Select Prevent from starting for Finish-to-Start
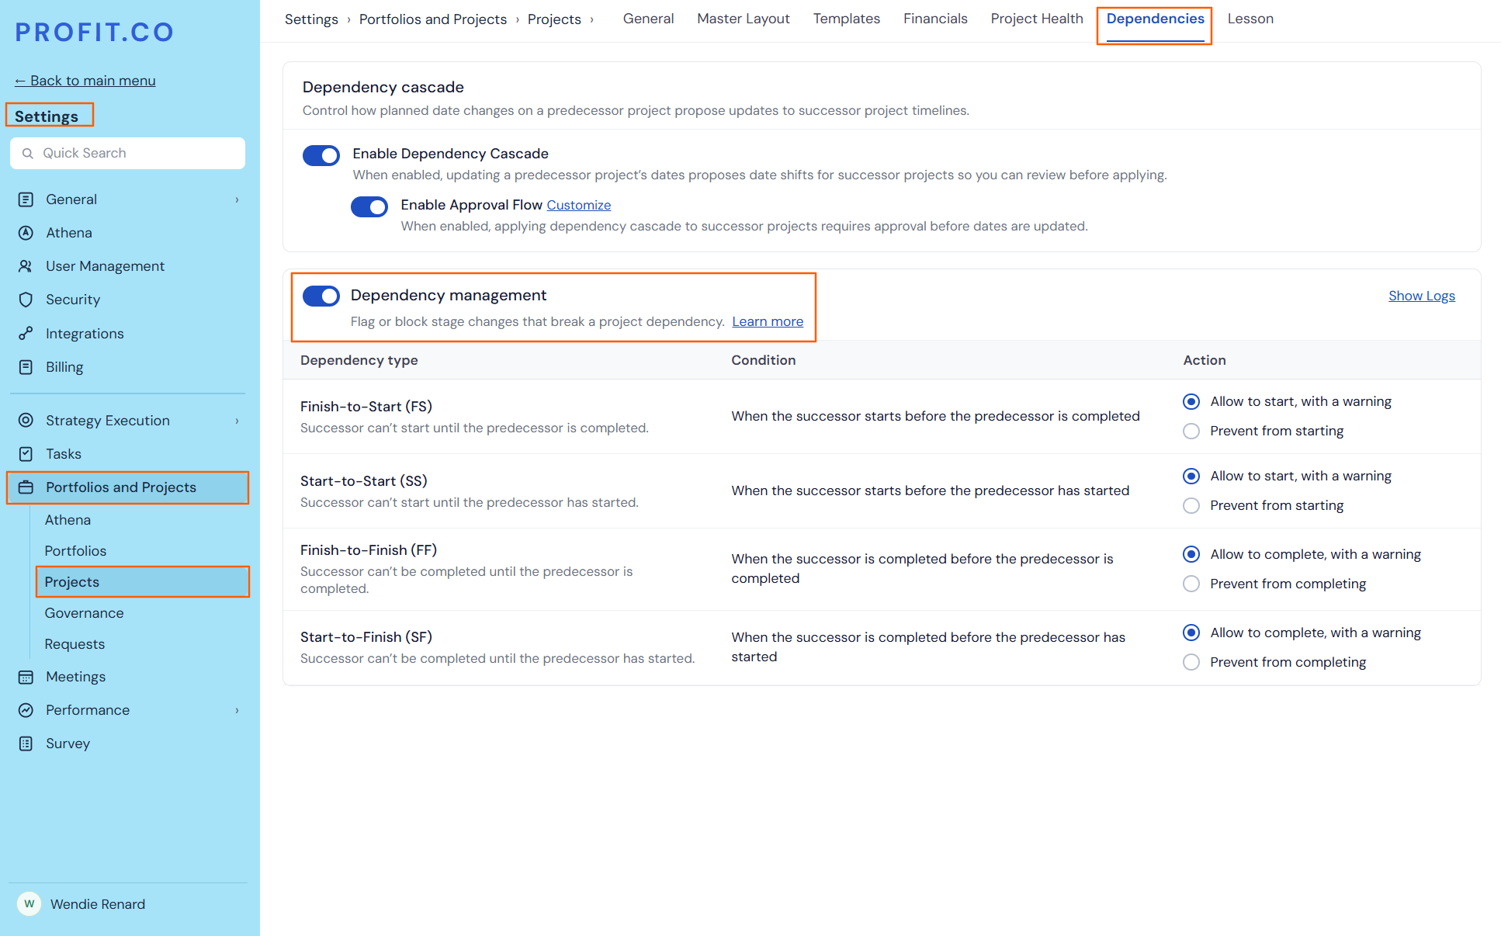Image resolution: width=1501 pixels, height=936 pixels. click(1191, 431)
